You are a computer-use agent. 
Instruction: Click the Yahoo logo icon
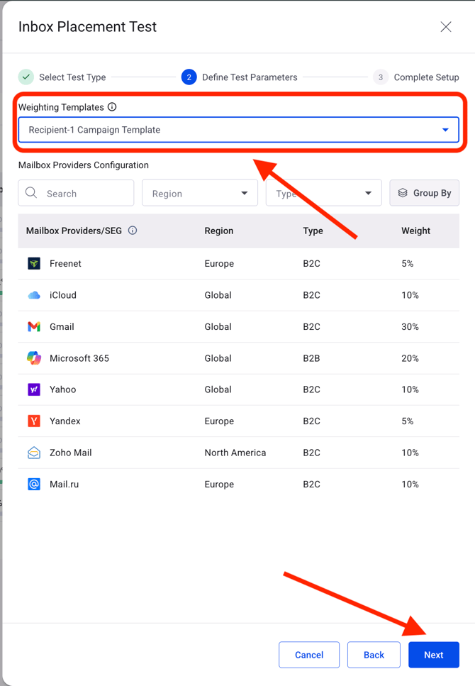click(34, 389)
